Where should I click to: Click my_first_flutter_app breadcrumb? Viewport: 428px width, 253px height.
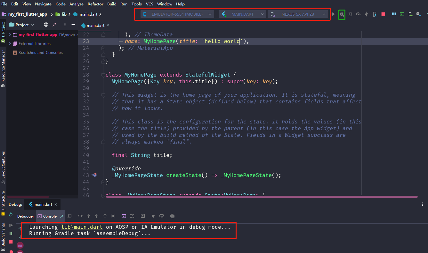coord(25,14)
